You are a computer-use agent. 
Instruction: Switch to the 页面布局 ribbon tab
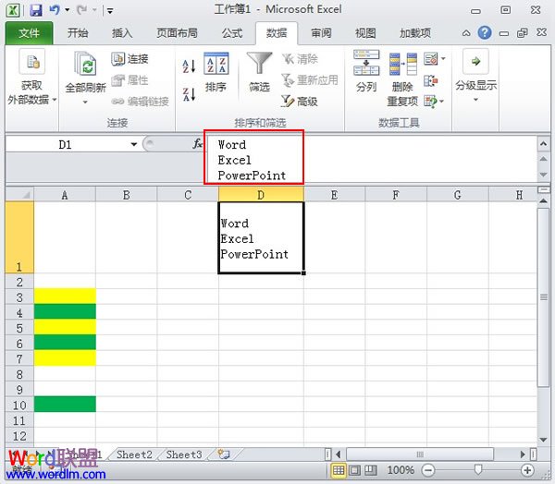coord(177,33)
